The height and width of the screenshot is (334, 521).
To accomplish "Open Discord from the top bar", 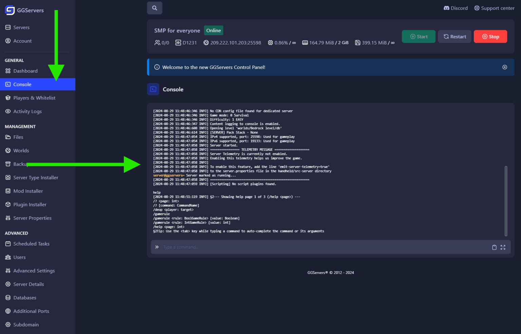I will 455,8.
